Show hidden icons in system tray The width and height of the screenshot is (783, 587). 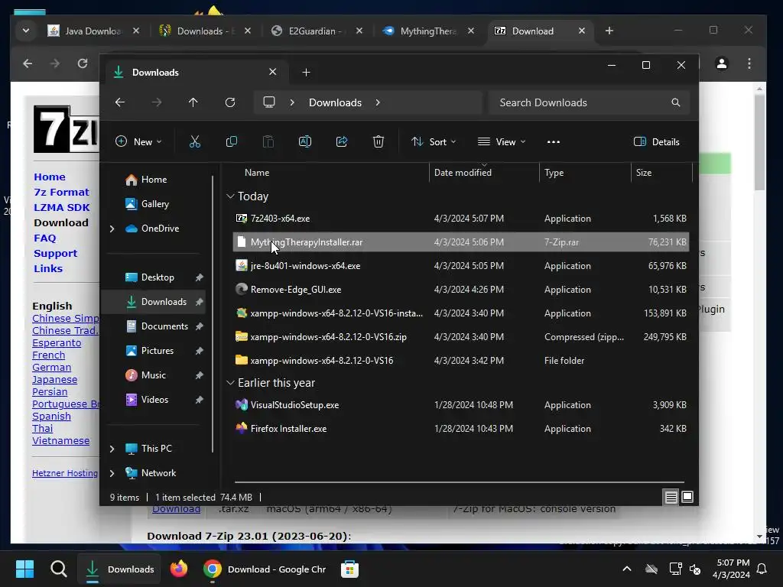point(627,569)
